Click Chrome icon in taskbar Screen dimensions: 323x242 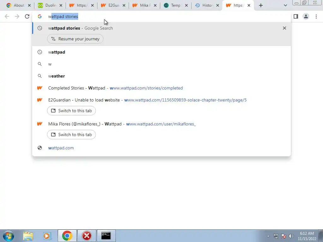click(67, 236)
